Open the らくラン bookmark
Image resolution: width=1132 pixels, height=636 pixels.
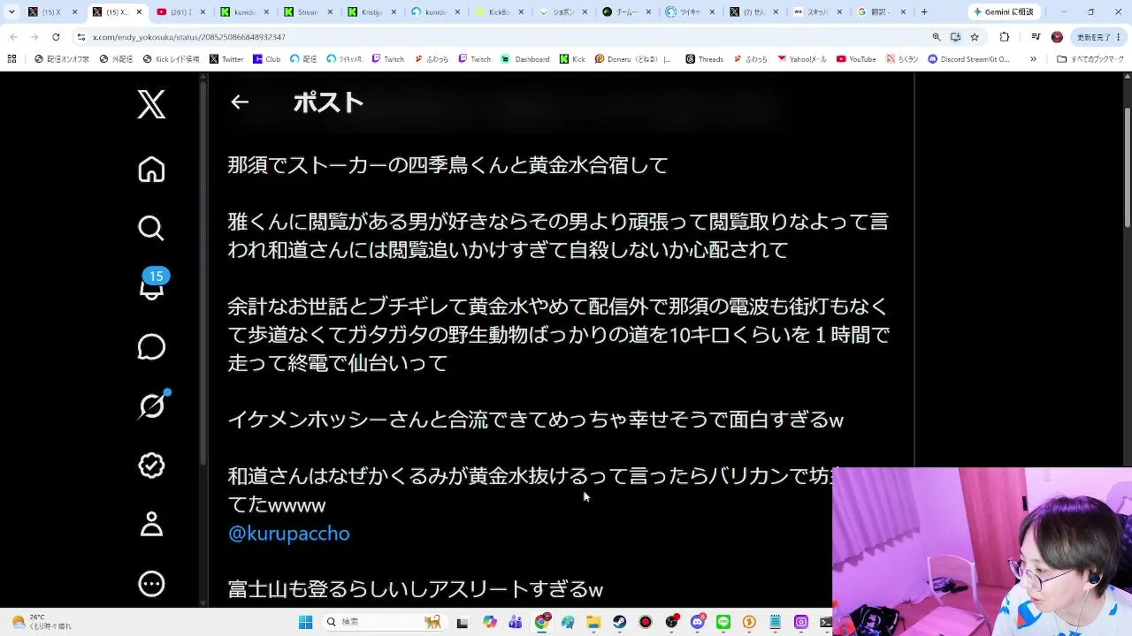click(902, 59)
